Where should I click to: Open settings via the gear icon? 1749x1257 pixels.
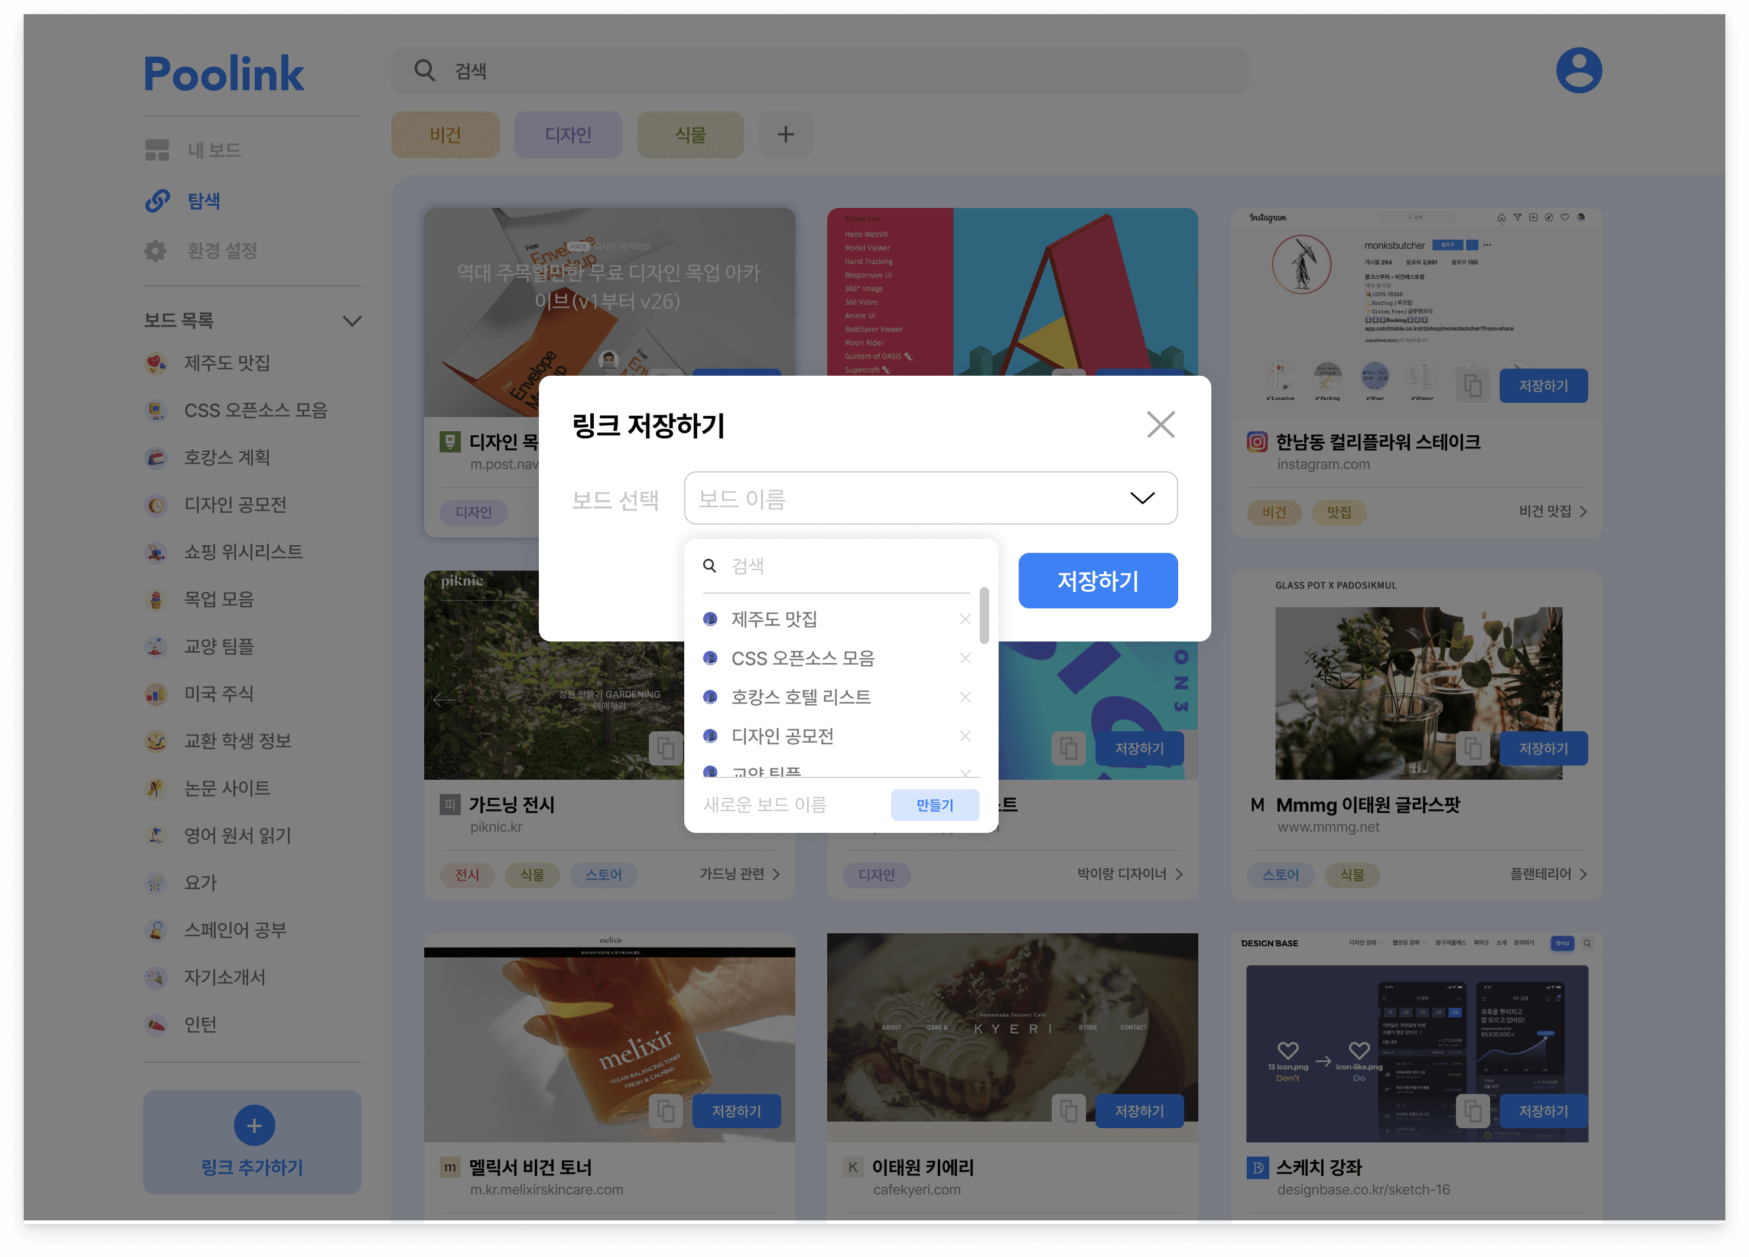click(157, 250)
